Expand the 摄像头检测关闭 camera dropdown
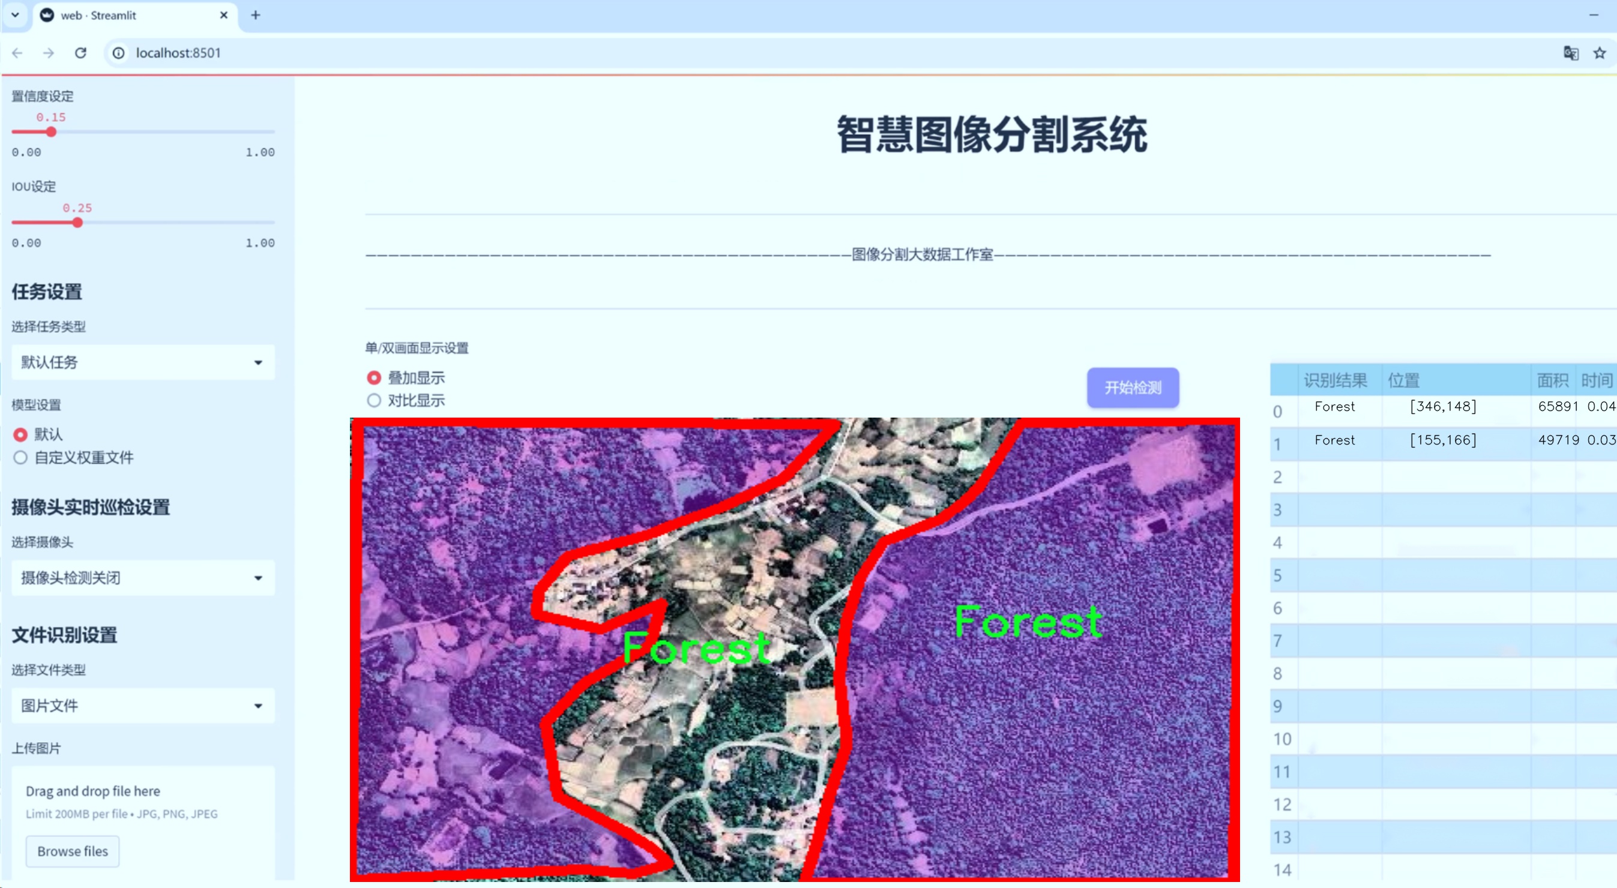Image resolution: width=1617 pixels, height=888 pixels. point(143,578)
